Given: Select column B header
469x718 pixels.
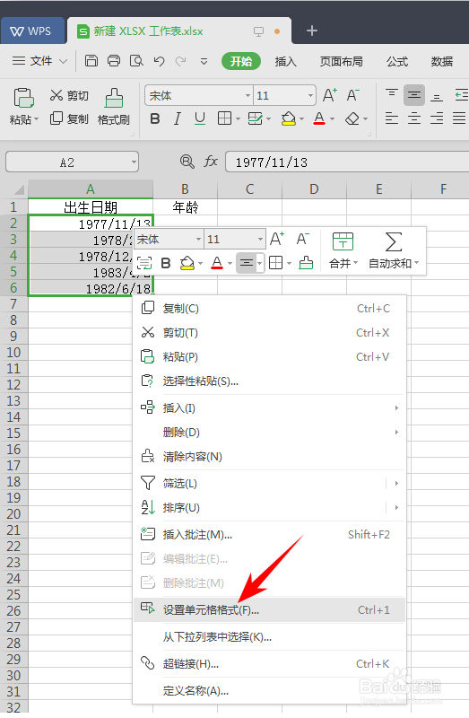Looking at the screenshot, I should 185,189.
